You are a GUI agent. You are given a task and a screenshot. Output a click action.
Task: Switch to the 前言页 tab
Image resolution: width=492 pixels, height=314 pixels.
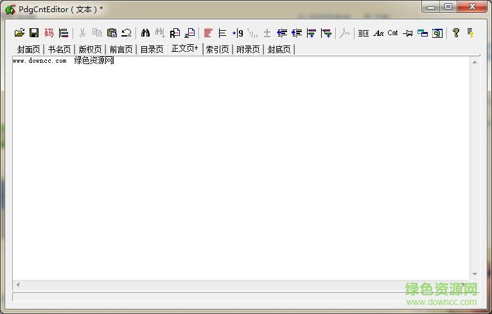point(121,49)
